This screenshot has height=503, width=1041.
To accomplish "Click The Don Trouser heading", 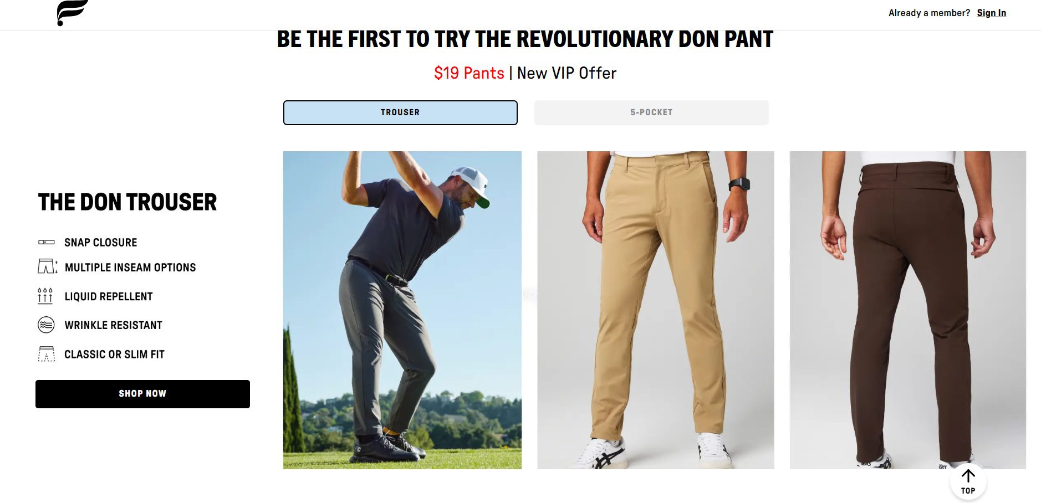I will (127, 202).
